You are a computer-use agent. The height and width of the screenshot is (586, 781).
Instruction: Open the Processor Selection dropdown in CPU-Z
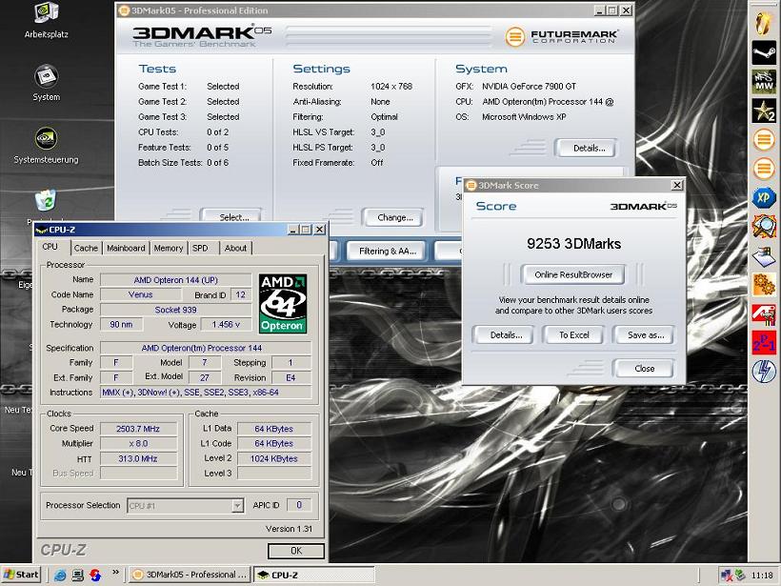(x=186, y=505)
